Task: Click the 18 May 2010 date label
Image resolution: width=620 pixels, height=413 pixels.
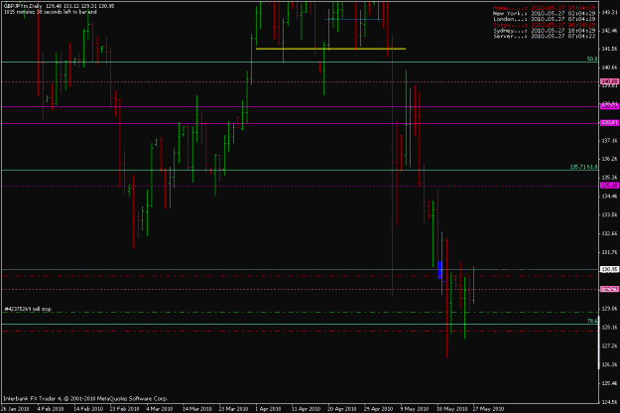Action: (452, 409)
